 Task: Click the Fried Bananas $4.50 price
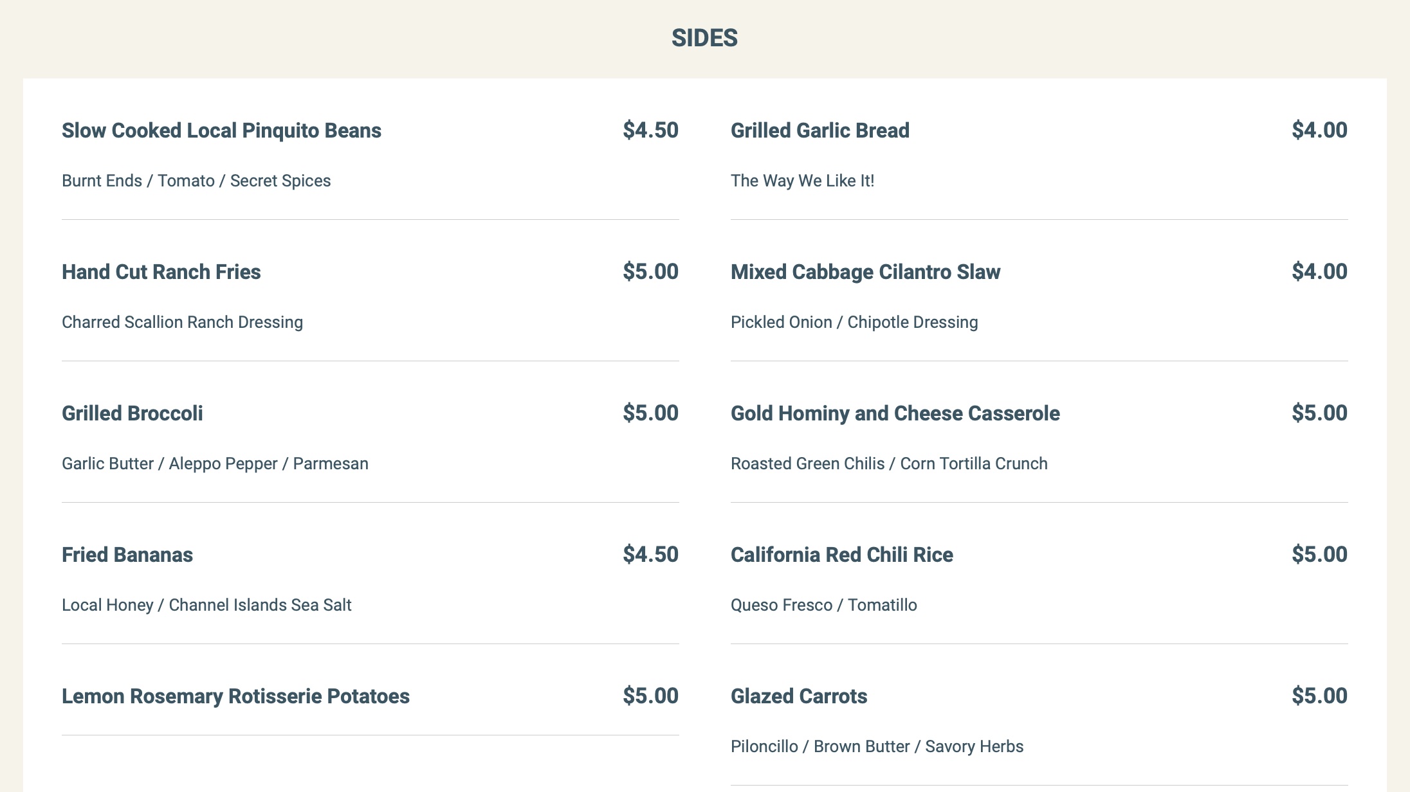pos(650,555)
